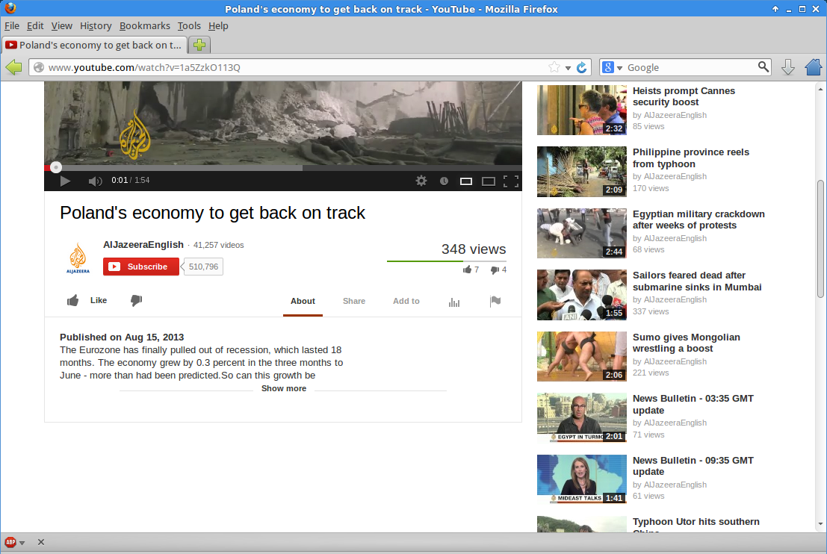Screen dimensions: 827x554
Task: Open 'Heists prompt Cannes security boost' video
Action: coord(684,96)
